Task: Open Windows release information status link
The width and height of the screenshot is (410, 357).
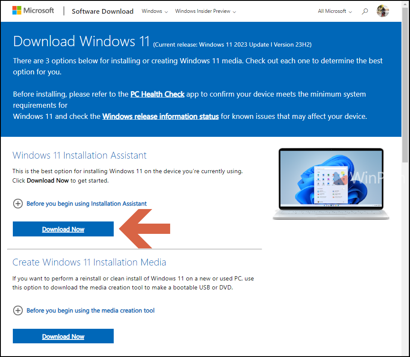Action: (160, 116)
